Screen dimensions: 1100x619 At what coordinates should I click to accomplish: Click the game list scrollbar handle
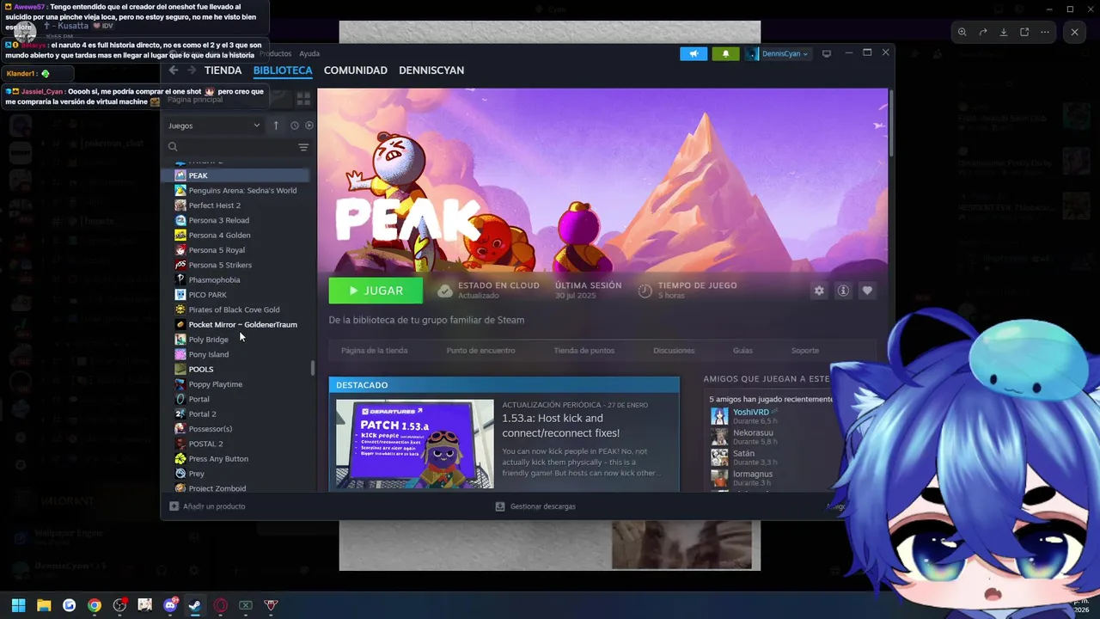313,368
